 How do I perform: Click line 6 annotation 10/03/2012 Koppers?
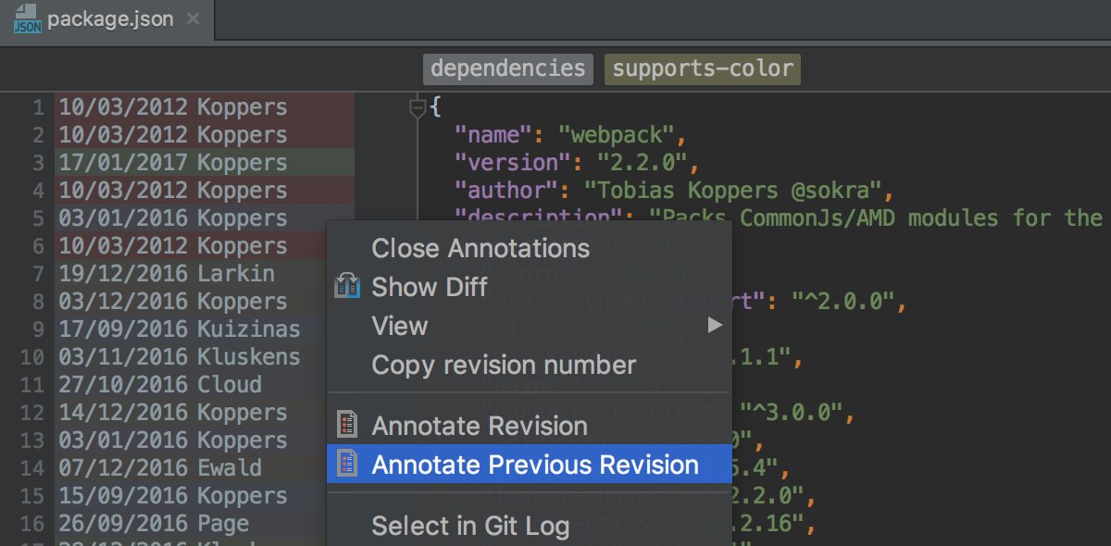(173, 246)
